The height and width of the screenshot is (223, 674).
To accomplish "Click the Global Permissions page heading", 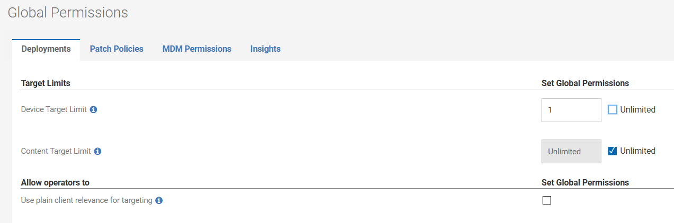I will [68, 13].
